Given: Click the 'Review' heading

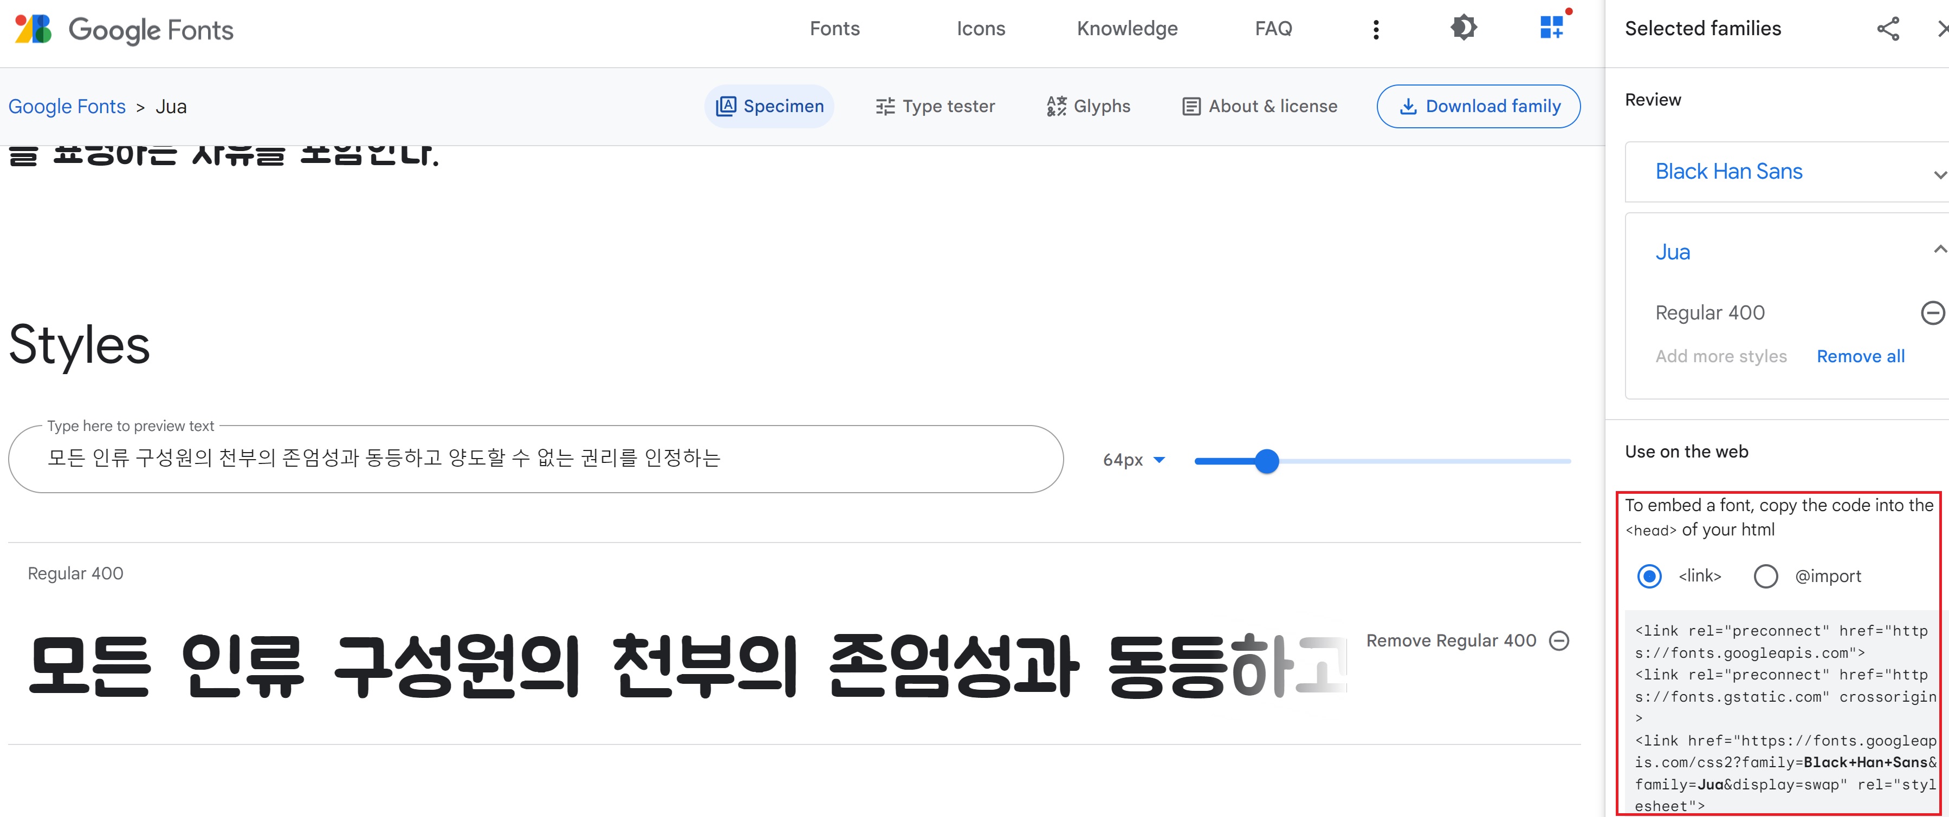Looking at the screenshot, I should [x=1653, y=100].
